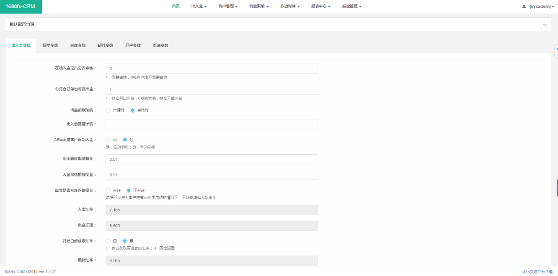Click the 出金最低限额美金 field showing 0.01

point(212,159)
